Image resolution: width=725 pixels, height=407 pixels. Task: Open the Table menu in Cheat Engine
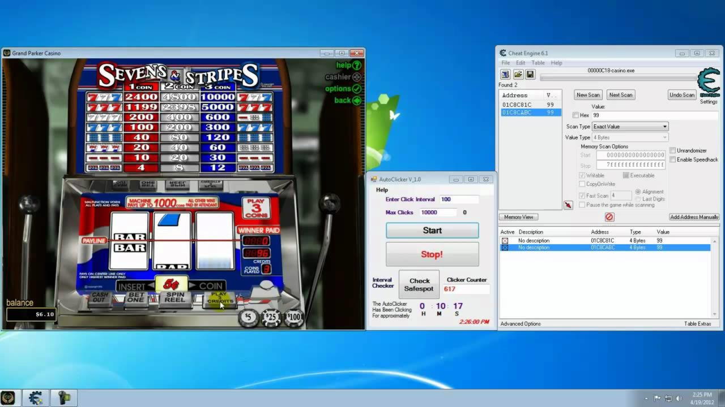[538, 63]
